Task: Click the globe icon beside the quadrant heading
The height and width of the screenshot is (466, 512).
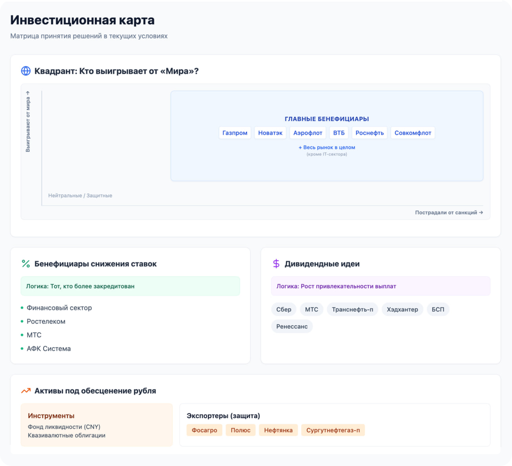Action: [26, 71]
